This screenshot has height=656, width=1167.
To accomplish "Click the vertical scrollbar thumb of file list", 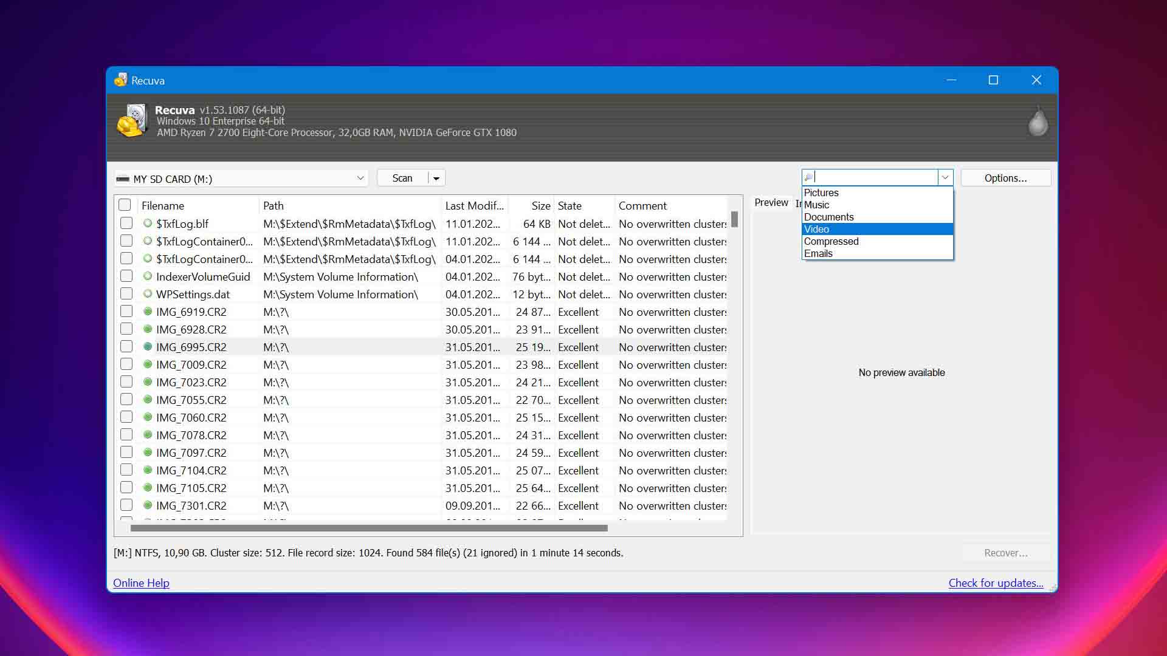I will click(x=734, y=219).
